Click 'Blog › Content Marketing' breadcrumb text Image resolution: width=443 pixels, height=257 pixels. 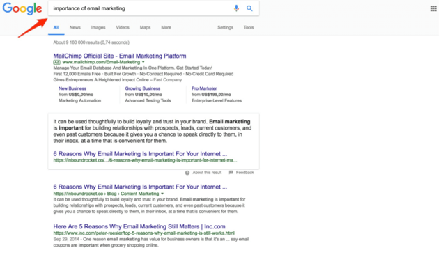click(133, 194)
